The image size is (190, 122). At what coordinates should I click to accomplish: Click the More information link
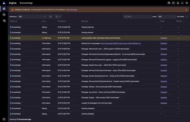pos(72,10)
